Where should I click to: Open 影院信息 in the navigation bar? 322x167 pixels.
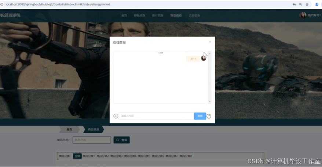point(139,15)
